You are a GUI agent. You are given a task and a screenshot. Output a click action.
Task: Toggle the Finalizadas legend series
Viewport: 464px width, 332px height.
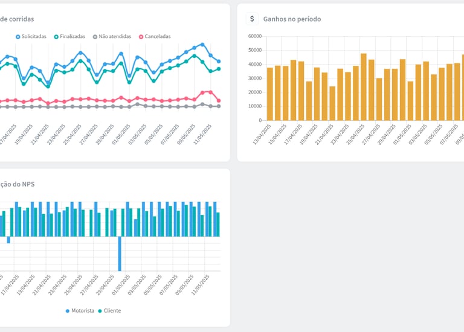(69, 37)
